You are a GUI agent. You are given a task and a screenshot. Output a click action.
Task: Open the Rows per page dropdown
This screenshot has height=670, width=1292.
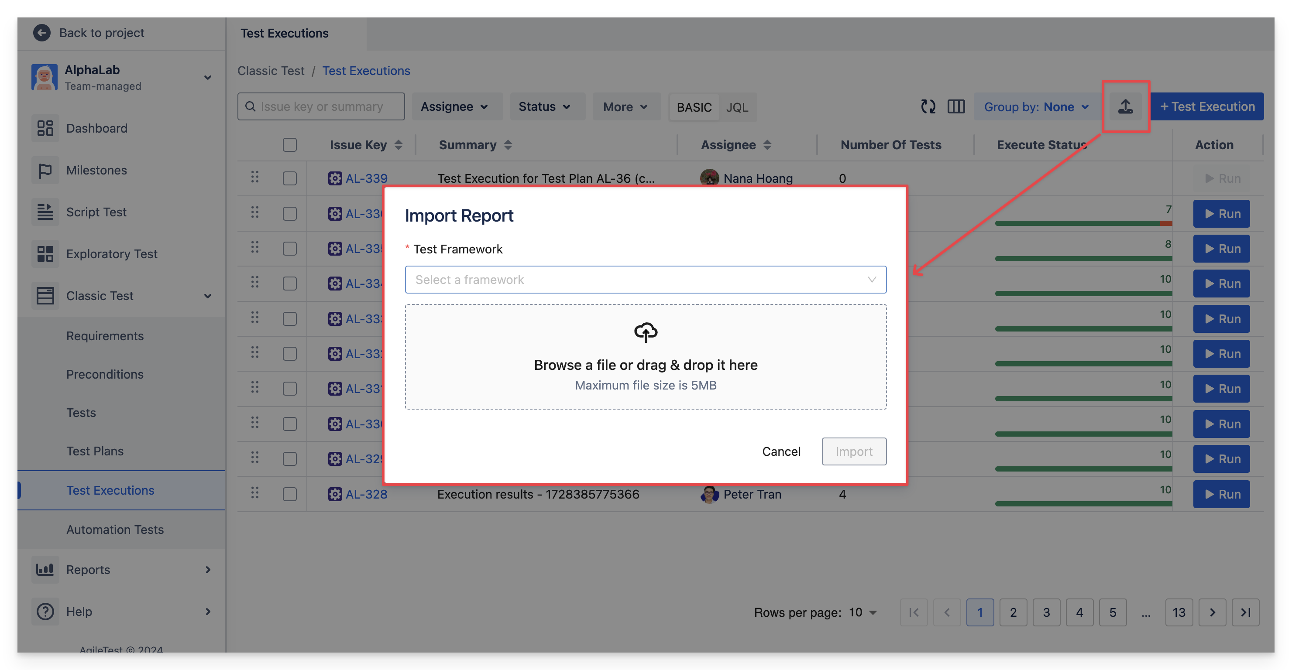[x=862, y=612]
